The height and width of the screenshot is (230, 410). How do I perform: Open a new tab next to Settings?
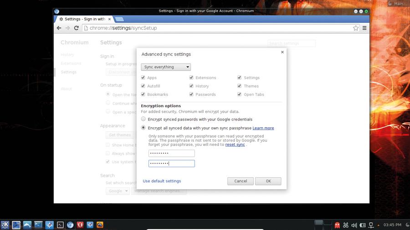[119, 19]
